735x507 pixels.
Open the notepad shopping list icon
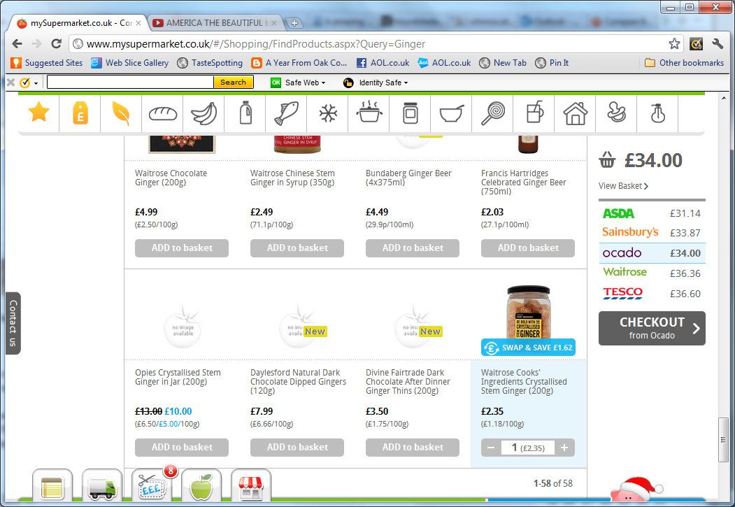click(52, 486)
